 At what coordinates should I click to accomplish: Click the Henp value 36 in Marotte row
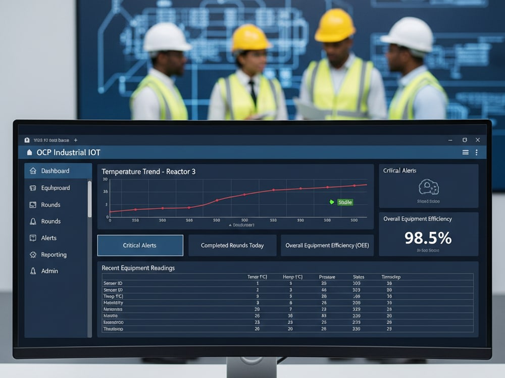(x=290, y=316)
